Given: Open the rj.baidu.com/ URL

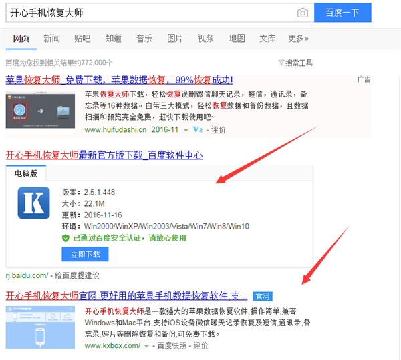Looking at the screenshot, I should click(27, 275).
